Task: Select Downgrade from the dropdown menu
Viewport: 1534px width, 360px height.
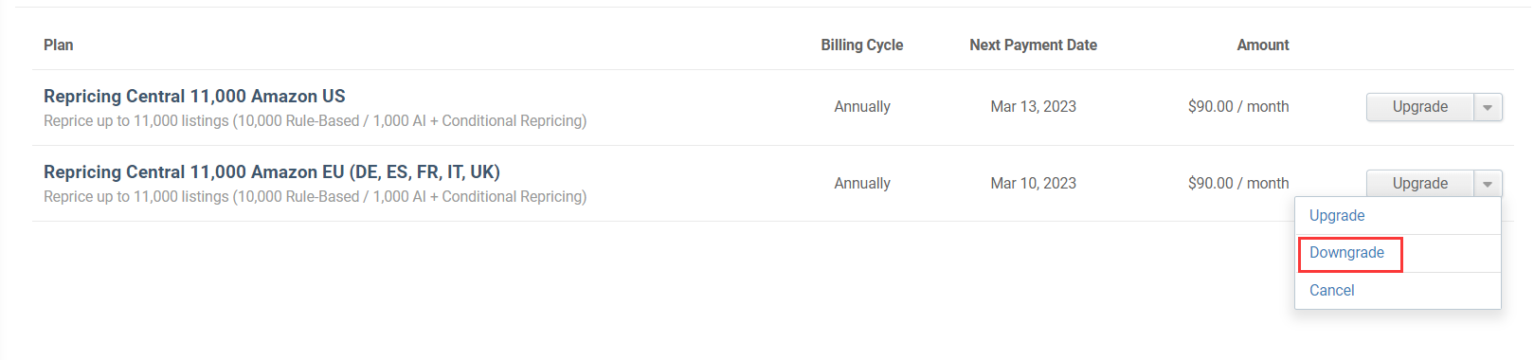Action: tap(1346, 253)
